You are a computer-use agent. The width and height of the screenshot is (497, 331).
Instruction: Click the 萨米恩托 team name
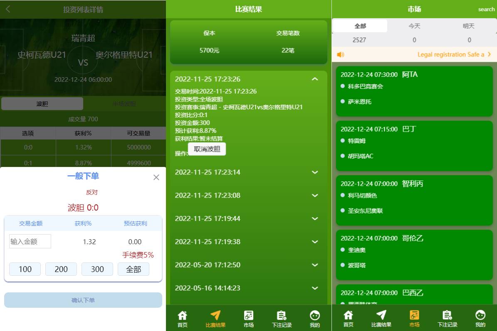tap(359, 102)
